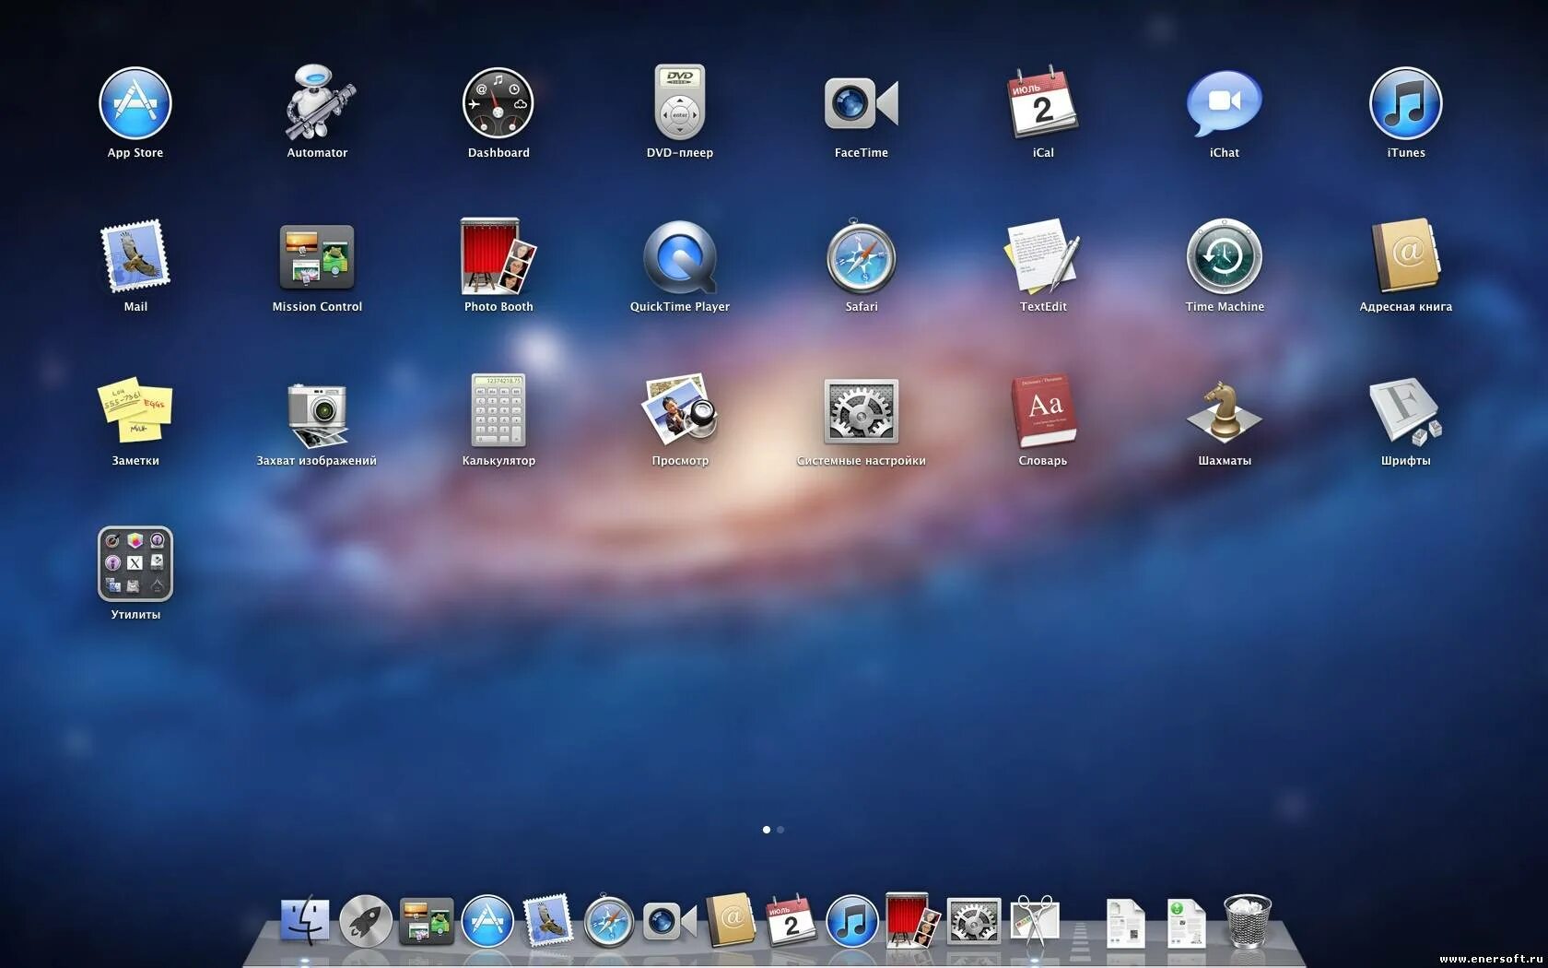Launch Safari from the Dock

pyautogui.click(x=609, y=920)
